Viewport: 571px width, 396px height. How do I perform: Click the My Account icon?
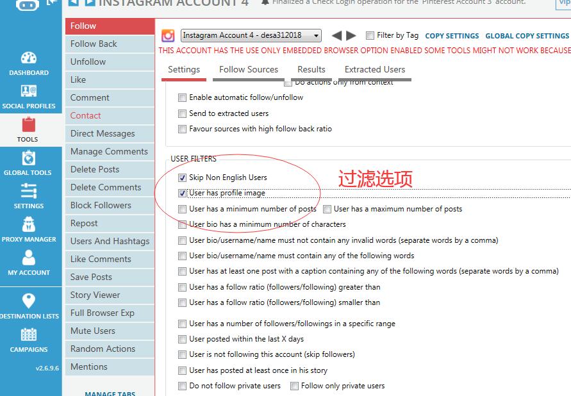tap(28, 259)
